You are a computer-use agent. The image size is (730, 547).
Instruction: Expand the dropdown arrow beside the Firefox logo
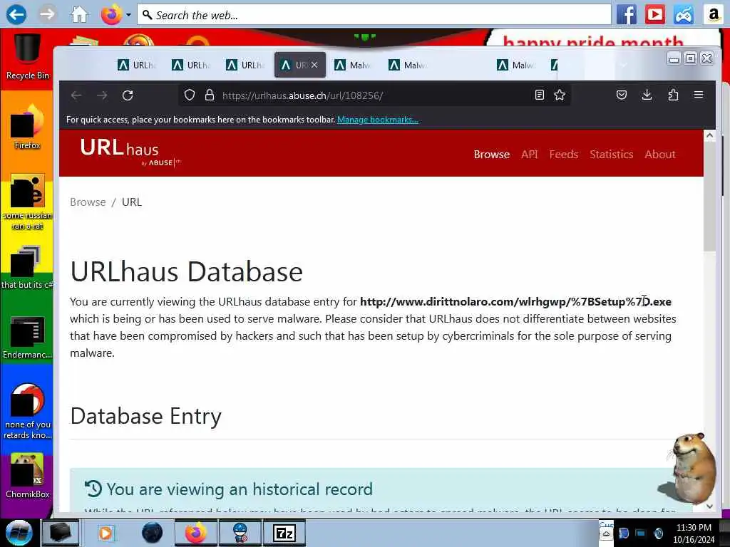pos(128,15)
